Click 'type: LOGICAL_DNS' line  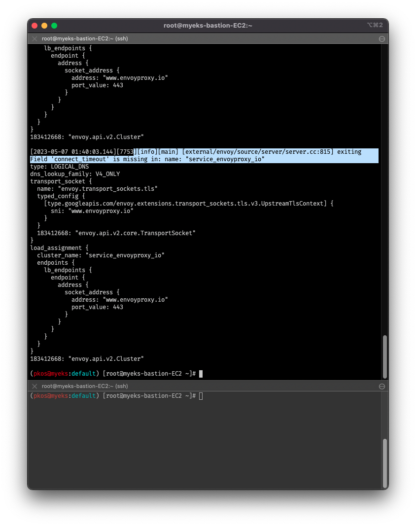[x=59, y=167]
